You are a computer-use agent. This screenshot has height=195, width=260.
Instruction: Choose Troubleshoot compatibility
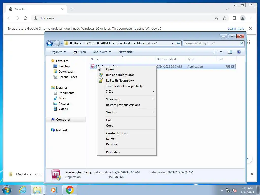[x=127, y=86]
